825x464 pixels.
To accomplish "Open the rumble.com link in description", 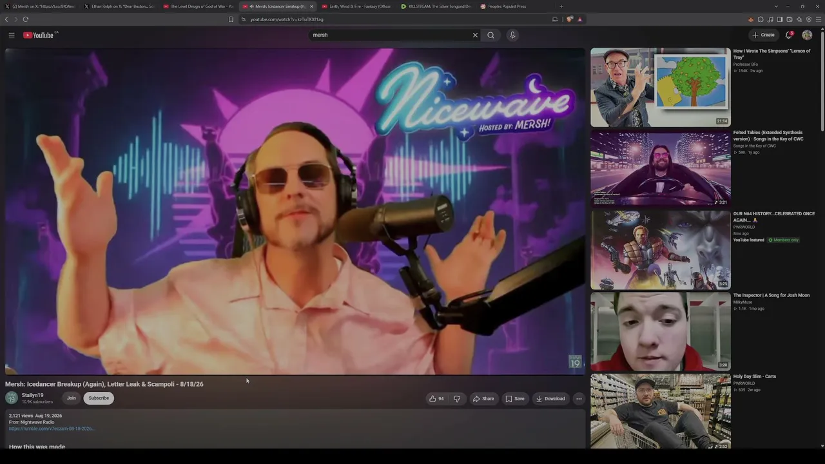I will [51, 429].
